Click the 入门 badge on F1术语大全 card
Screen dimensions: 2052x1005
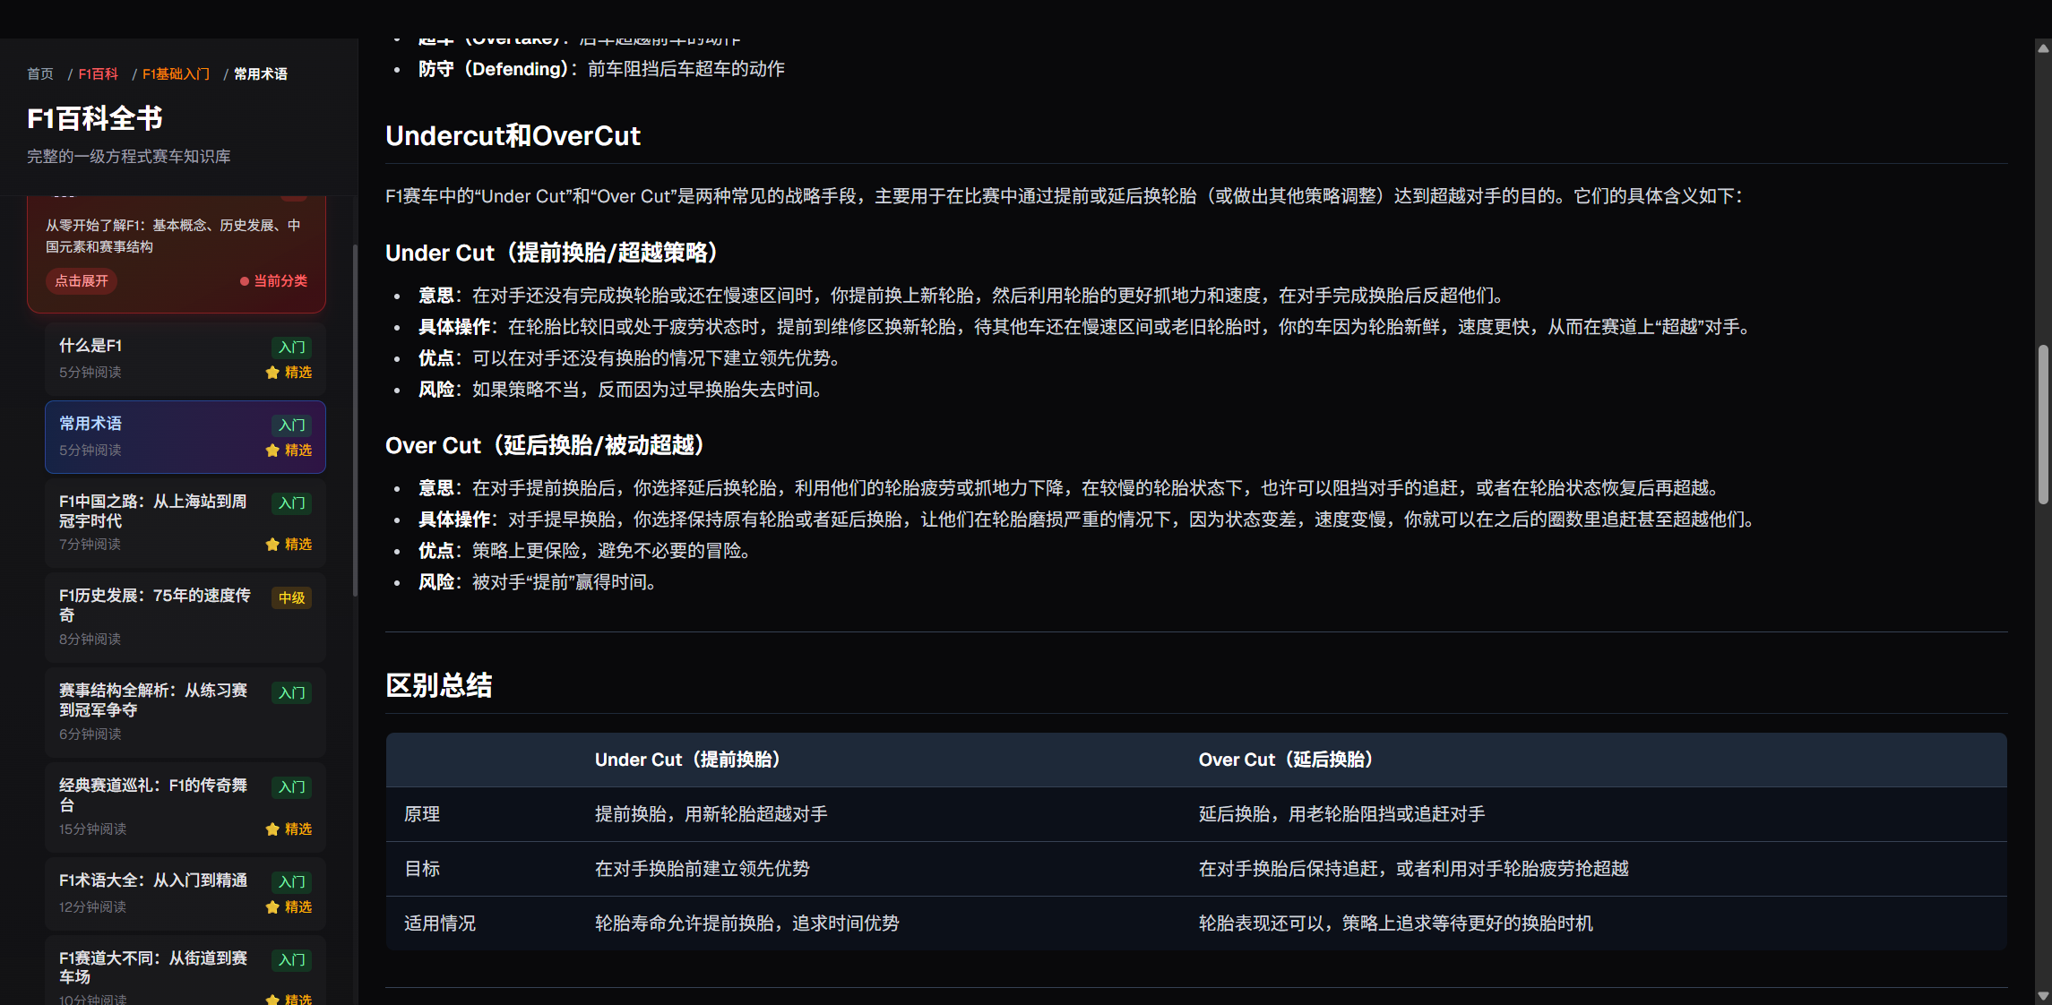(290, 881)
